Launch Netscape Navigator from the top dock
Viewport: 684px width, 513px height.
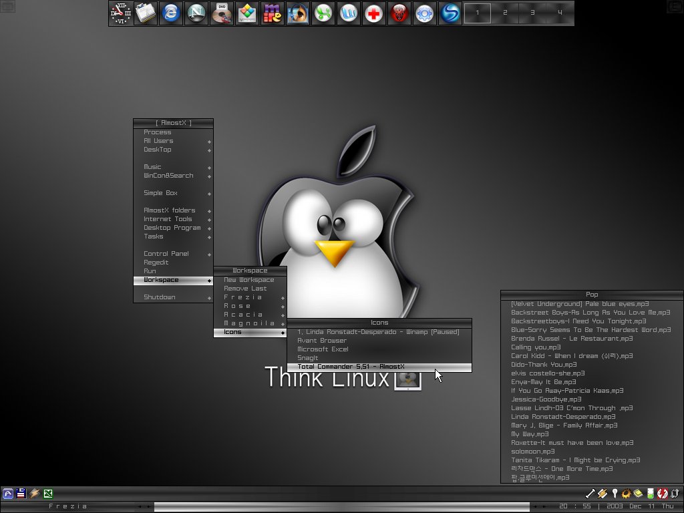point(196,13)
